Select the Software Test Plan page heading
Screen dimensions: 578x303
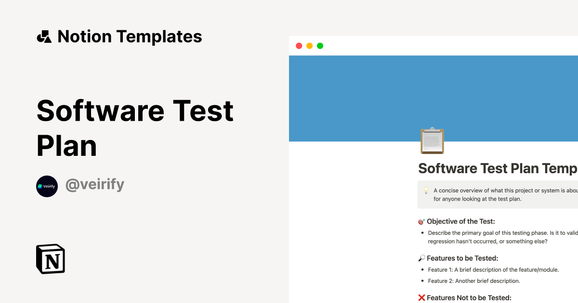pyautogui.click(x=135, y=128)
